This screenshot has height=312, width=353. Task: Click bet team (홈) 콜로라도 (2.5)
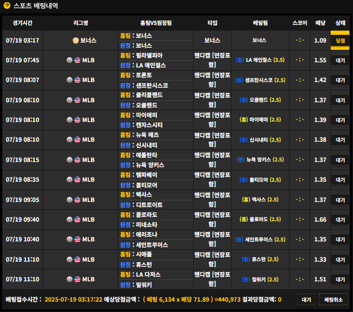pos(260,220)
